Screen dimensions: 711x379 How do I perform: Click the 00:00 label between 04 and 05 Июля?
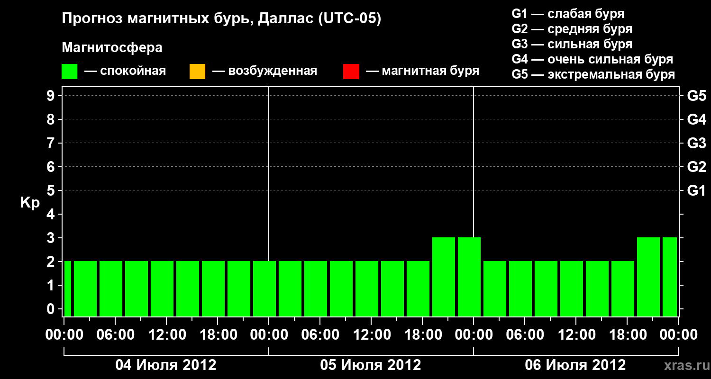269,334
